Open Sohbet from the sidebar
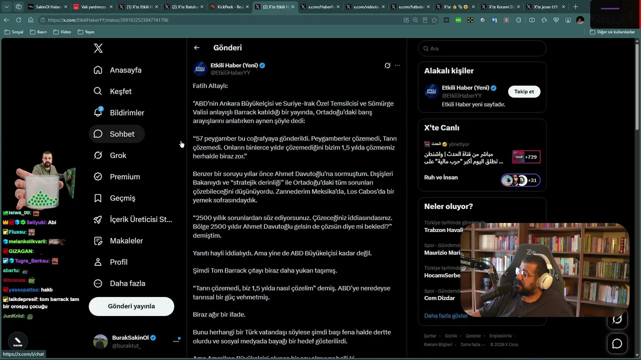Viewport: 641px width, 360px height. tap(117, 134)
